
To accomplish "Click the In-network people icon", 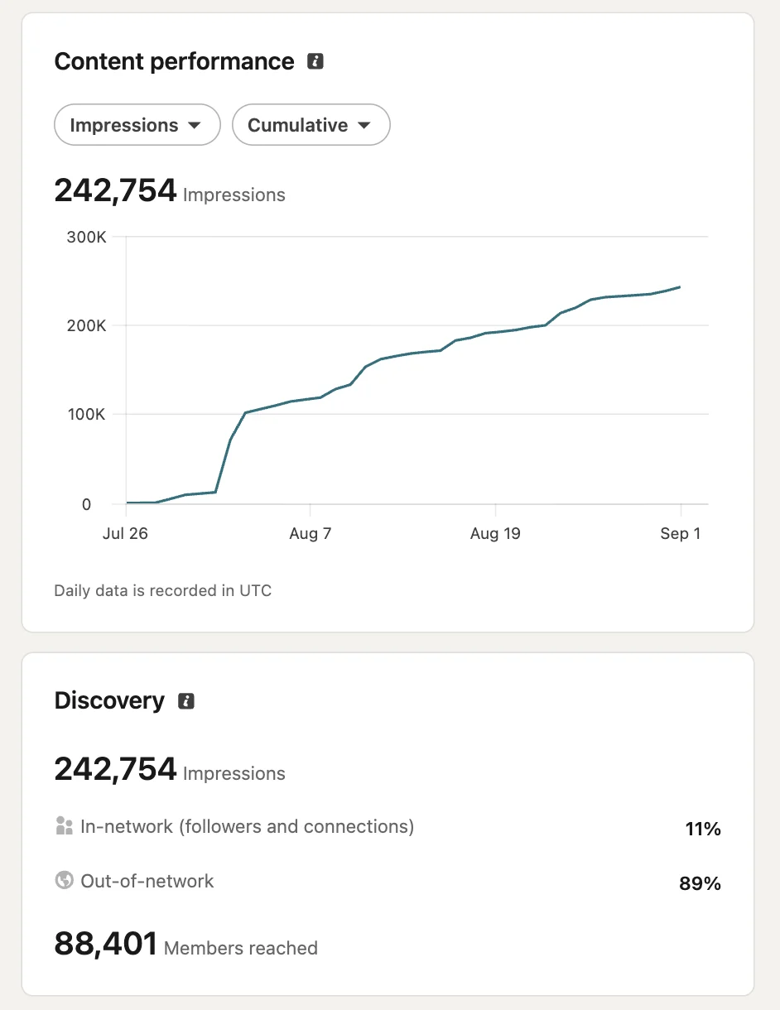I will (x=64, y=826).
